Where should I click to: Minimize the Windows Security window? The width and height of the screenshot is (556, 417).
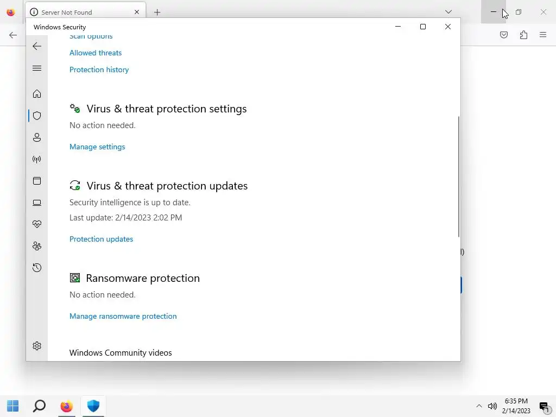(398, 27)
